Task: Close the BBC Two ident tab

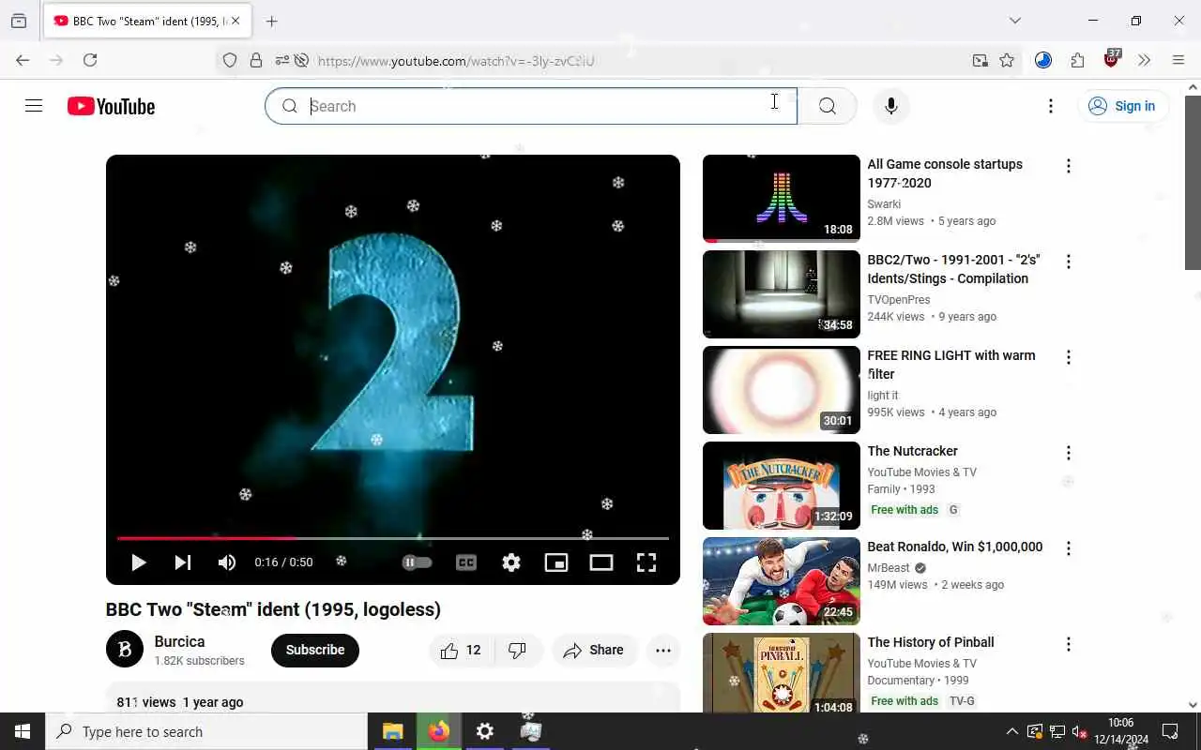Action: click(236, 21)
